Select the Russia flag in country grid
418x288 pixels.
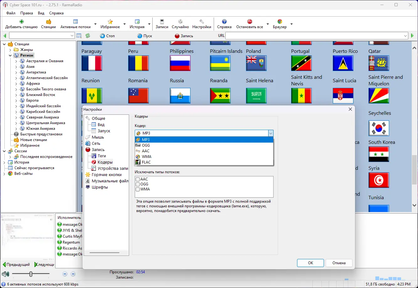pos(180,63)
